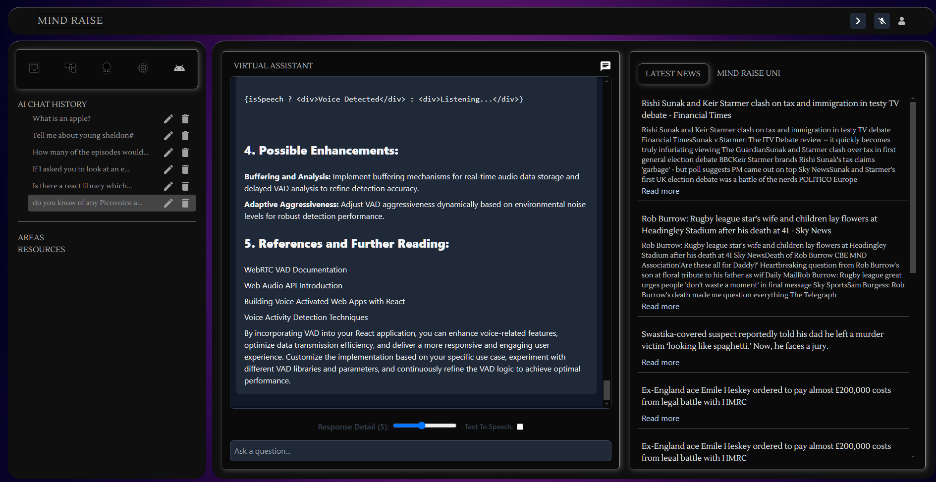Select the hierarchy tree icon in sidebar

pos(70,68)
